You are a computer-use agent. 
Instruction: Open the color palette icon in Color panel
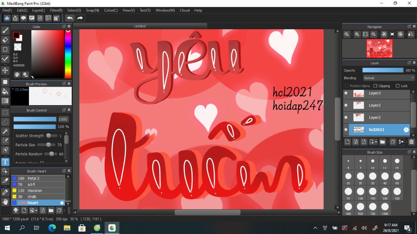(x=17, y=75)
